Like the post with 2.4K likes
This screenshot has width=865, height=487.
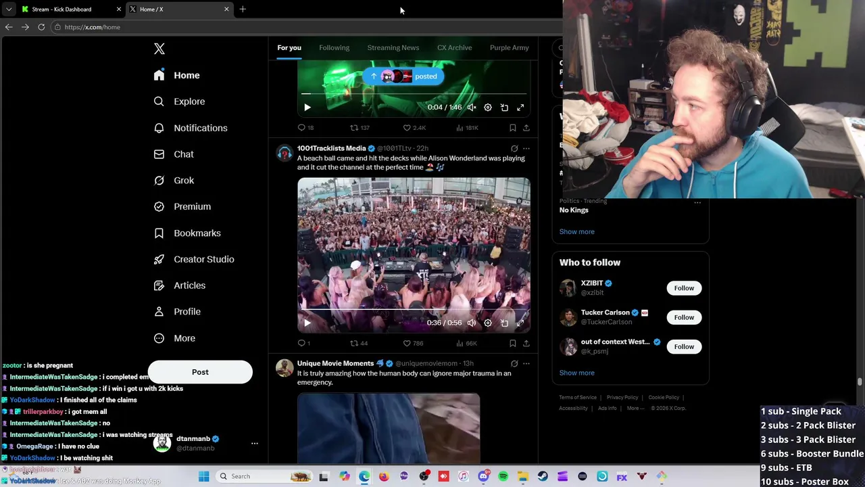click(x=414, y=128)
